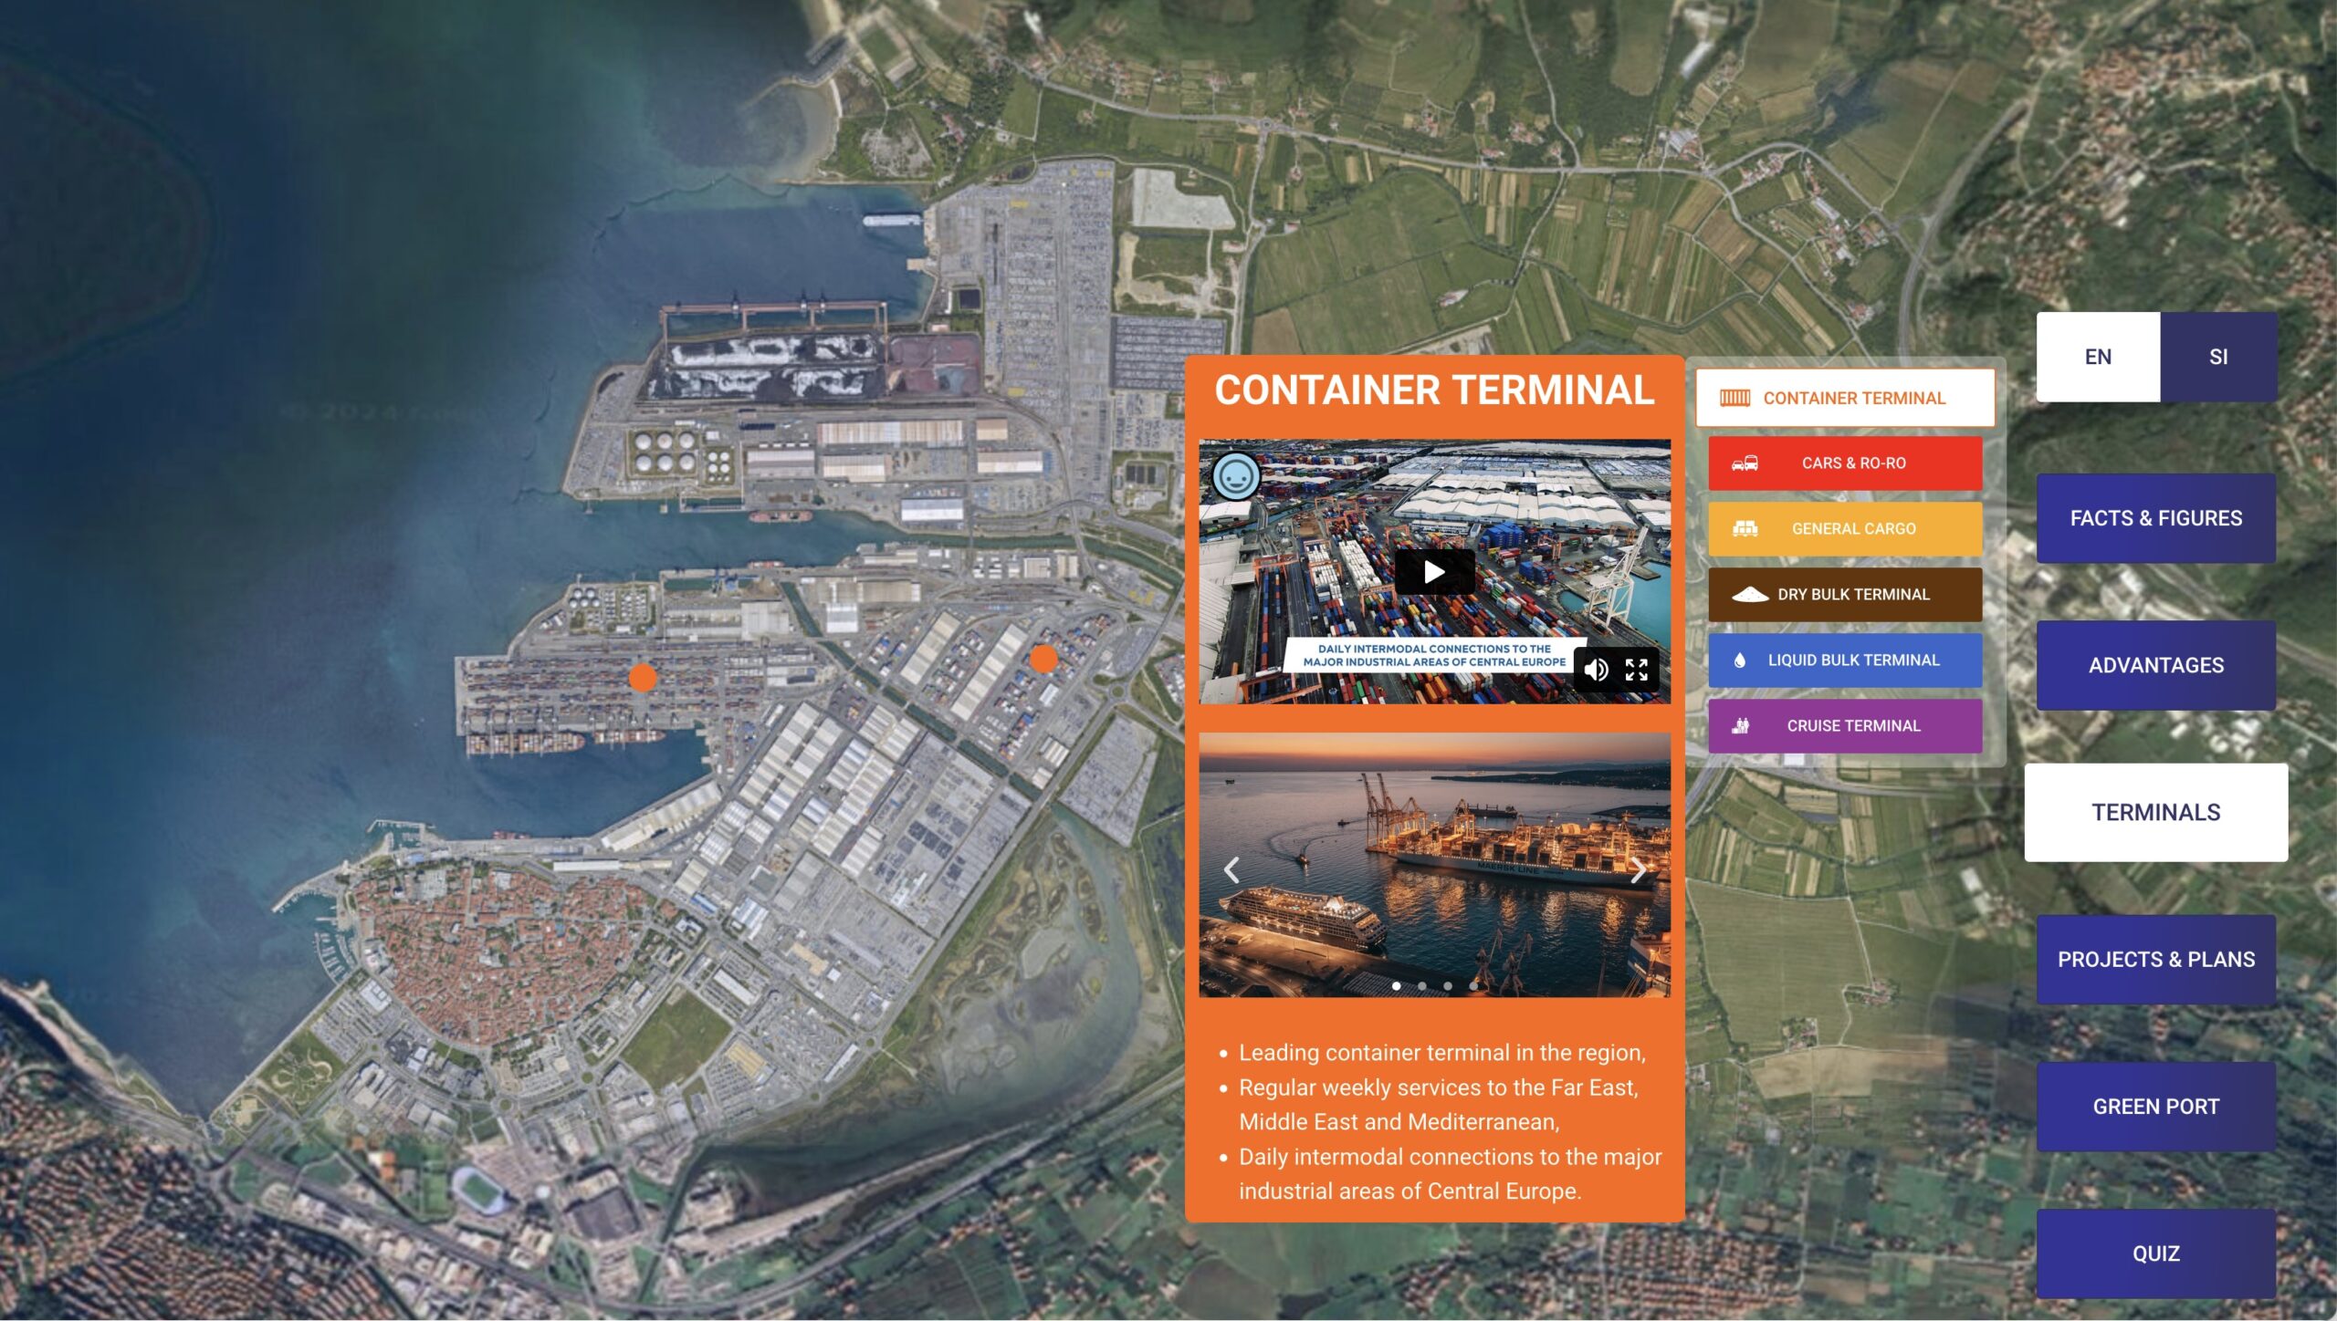The height and width of the screenshot is (1321, 2337).
Task: Click the pile icon on Dry Bulk Terminal
Action: tap(1750, 595)
